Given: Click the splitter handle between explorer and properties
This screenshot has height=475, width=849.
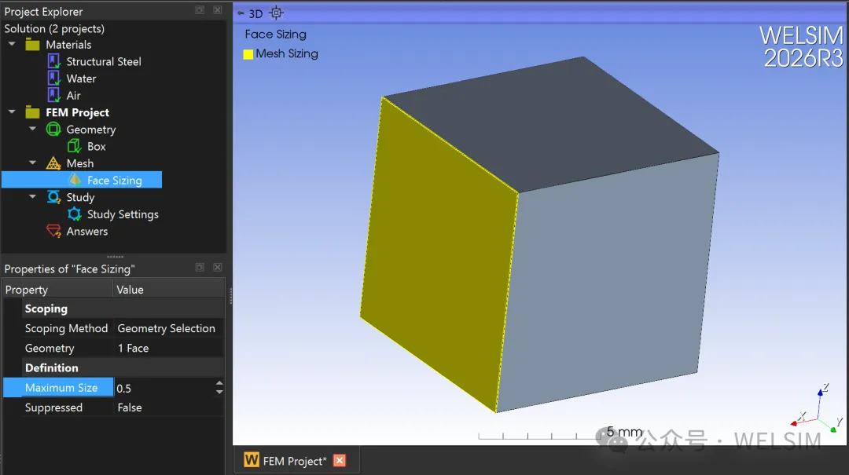Looking at the screenshot, I should (x=115, y=257).
